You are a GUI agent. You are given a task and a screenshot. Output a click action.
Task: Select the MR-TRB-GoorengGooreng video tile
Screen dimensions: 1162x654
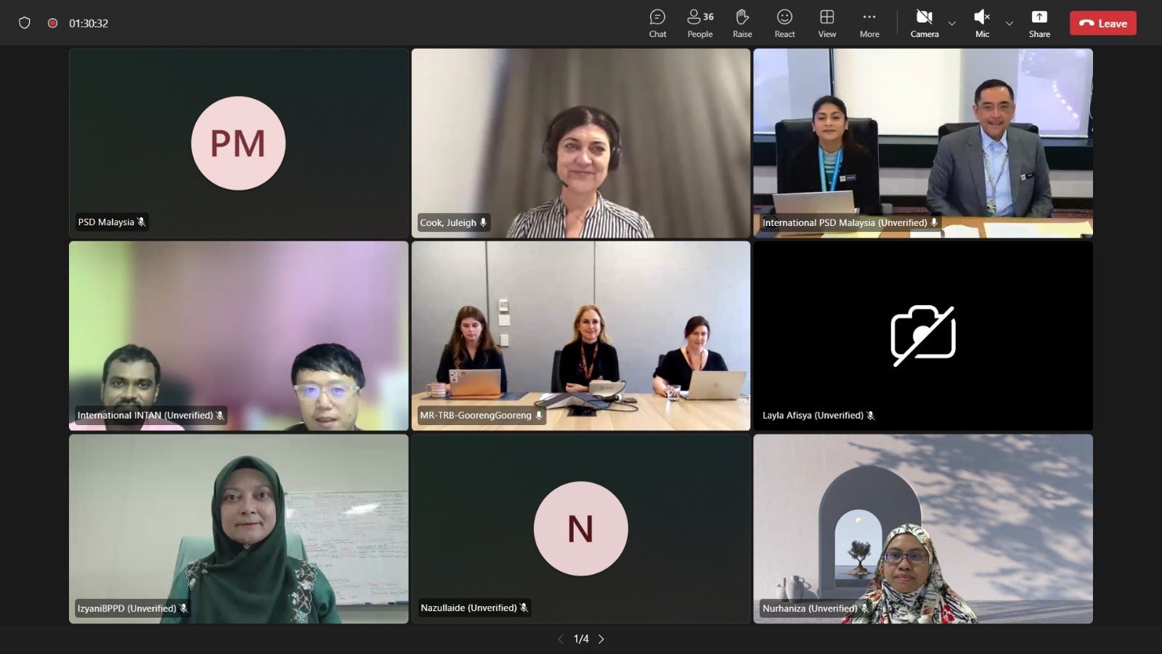580,336
